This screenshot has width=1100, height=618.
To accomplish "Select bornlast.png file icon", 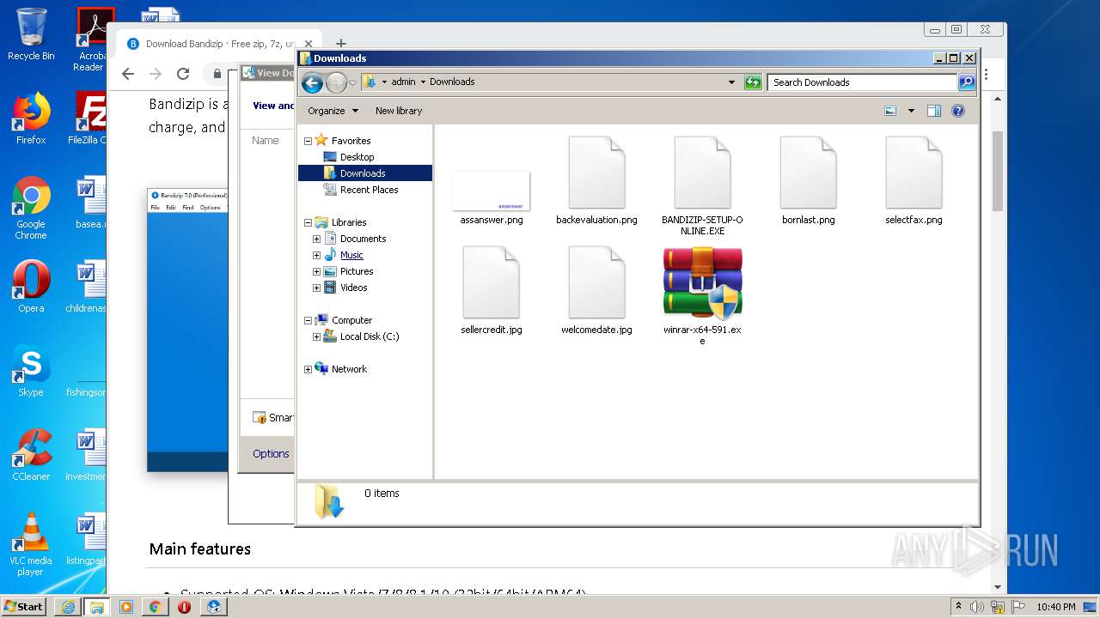I will (x=808, y=173).
